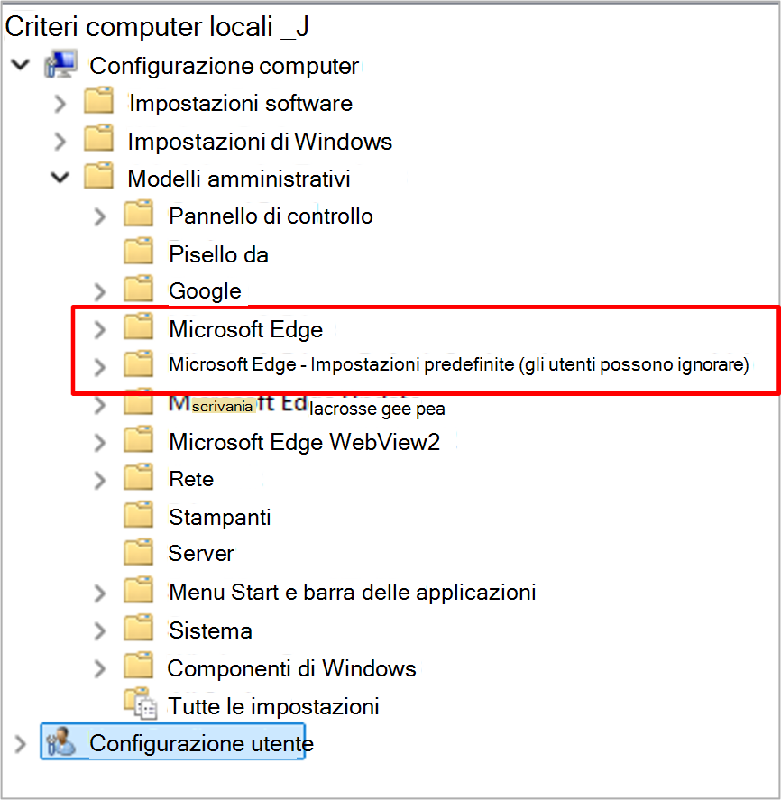
Task: Click the Microsoft Edge WebView2 folder icon
Action: click(138, 439)
